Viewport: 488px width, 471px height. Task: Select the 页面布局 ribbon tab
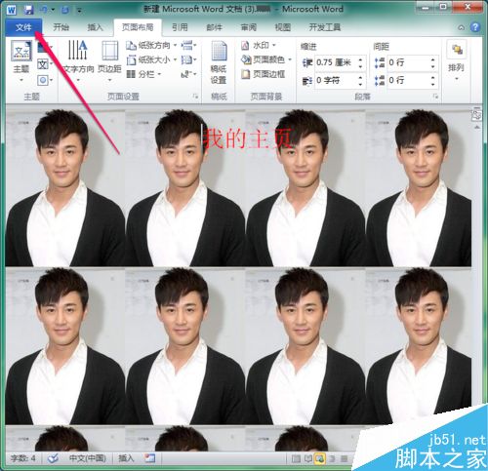point(138,27)
